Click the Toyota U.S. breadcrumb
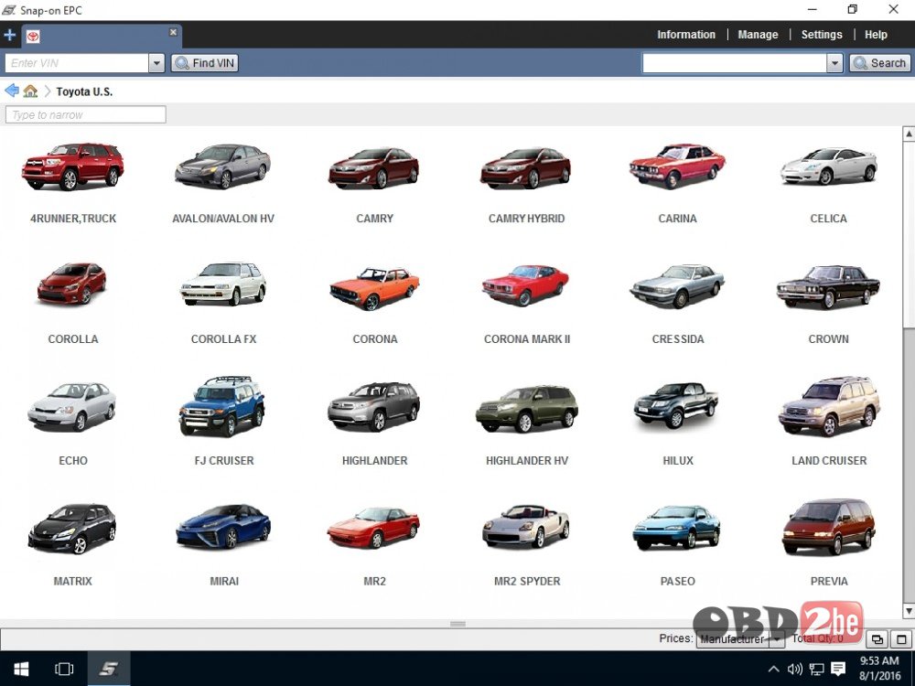The width and height of the screenshot is (915, 686). pyautogui.click(x=84, y=91)
